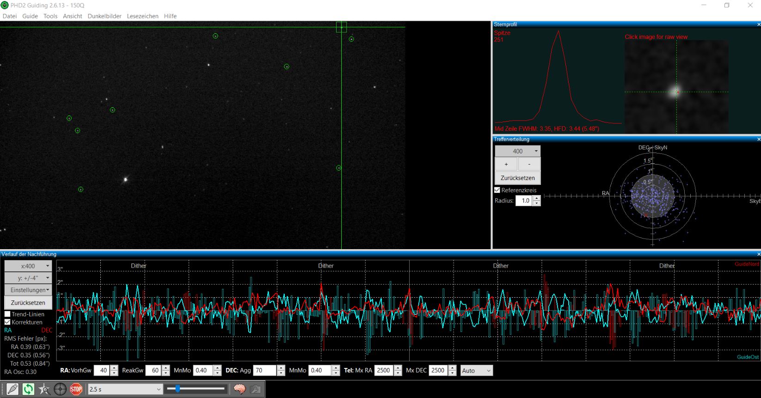This screenshot has width=761, height=398.
Task: Click the "RMS Fehler [px]:" heading
Action: [25, 339]
